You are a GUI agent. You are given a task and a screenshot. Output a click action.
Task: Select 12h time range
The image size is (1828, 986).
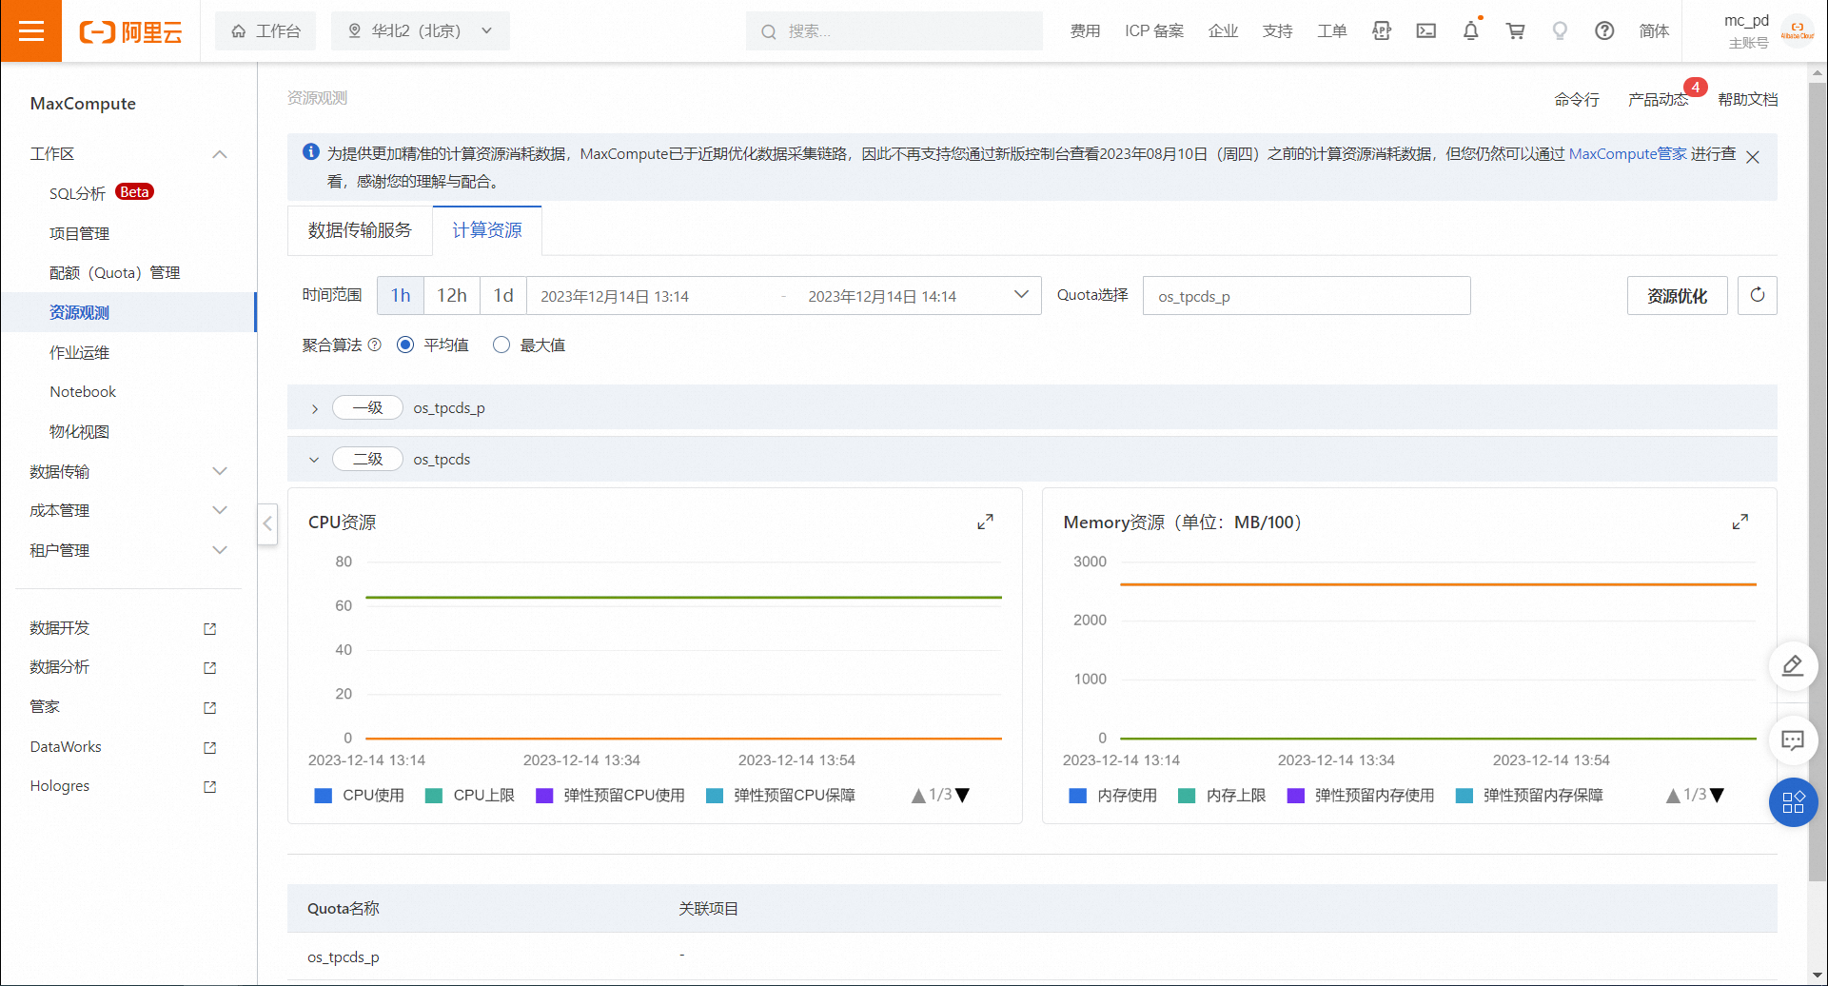pos(452,296)
